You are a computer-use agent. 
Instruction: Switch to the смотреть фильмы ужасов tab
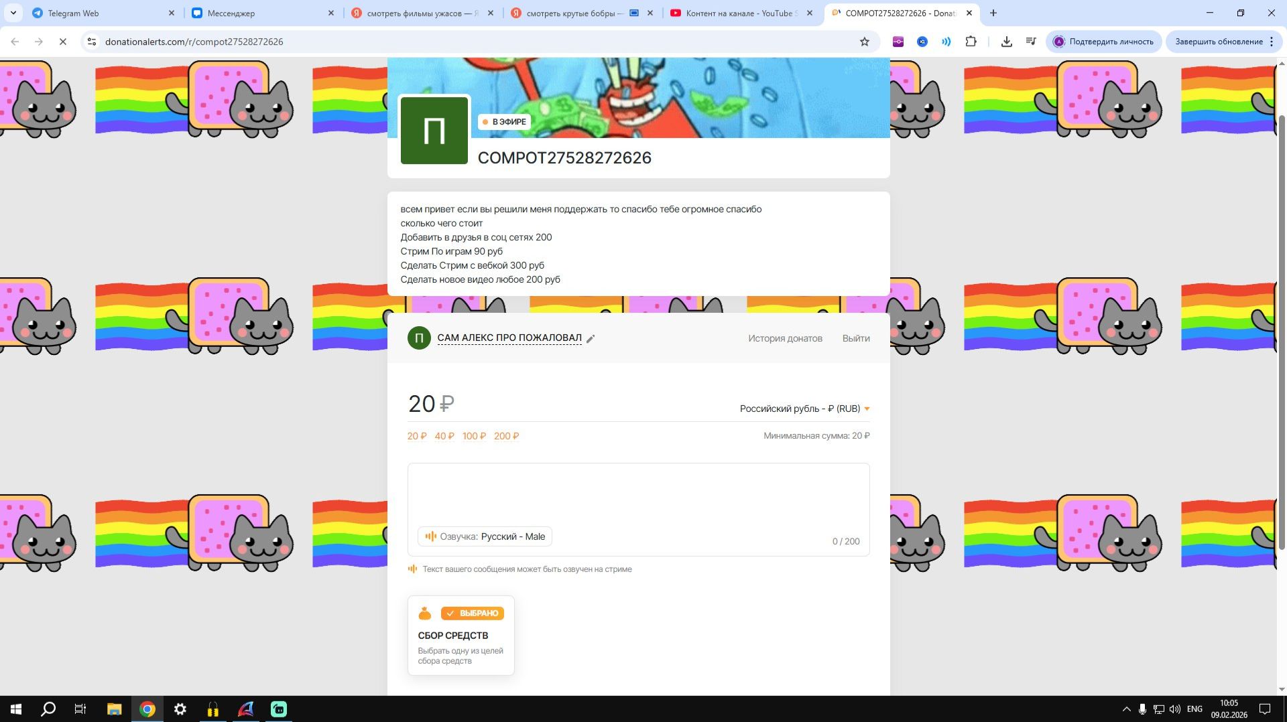pos(422,13)
